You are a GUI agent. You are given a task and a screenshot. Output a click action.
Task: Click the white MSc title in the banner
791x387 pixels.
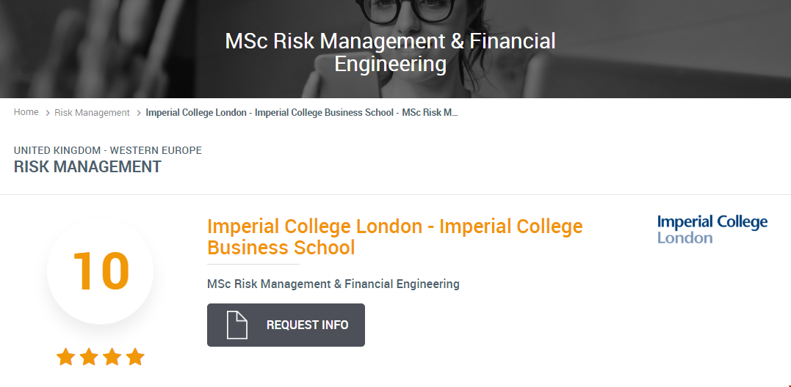tap(390, 52)
